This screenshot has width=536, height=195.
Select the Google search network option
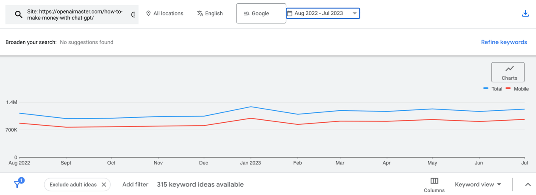(x=261, y=14)
